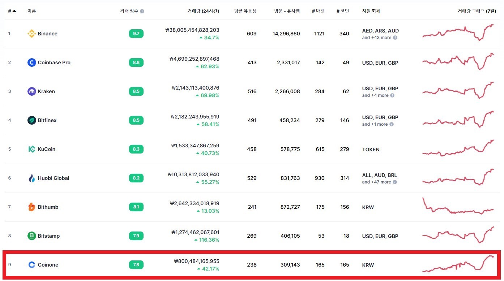Click Bithumb 7-day volume graph
The image size is (504, 281).
[x=458, y=206]
